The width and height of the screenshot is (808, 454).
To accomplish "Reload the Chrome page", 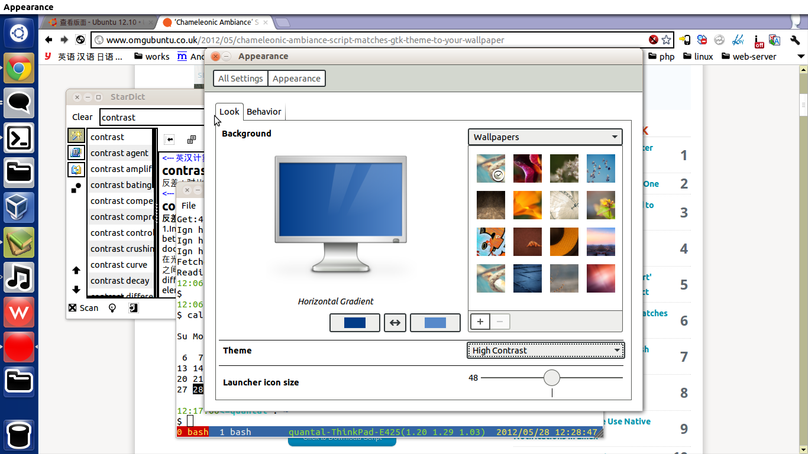I will (x=80, y=40).
